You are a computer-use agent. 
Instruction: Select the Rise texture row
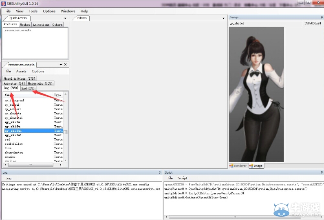click(x=34, y=148)
